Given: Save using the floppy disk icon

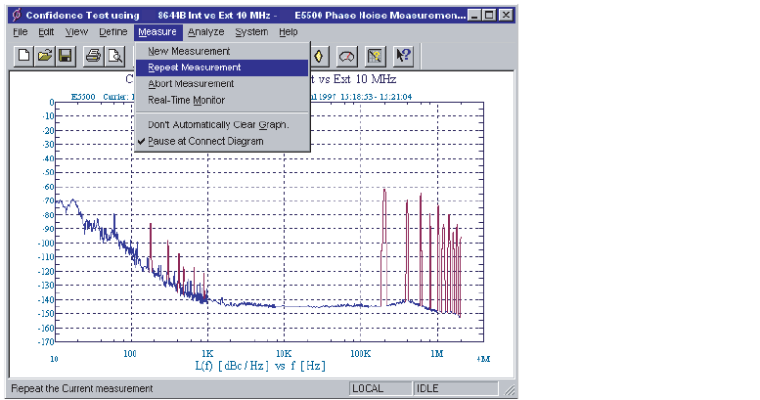Looking at the screenshot, I should pyautogui.click(x=66, y=57).
